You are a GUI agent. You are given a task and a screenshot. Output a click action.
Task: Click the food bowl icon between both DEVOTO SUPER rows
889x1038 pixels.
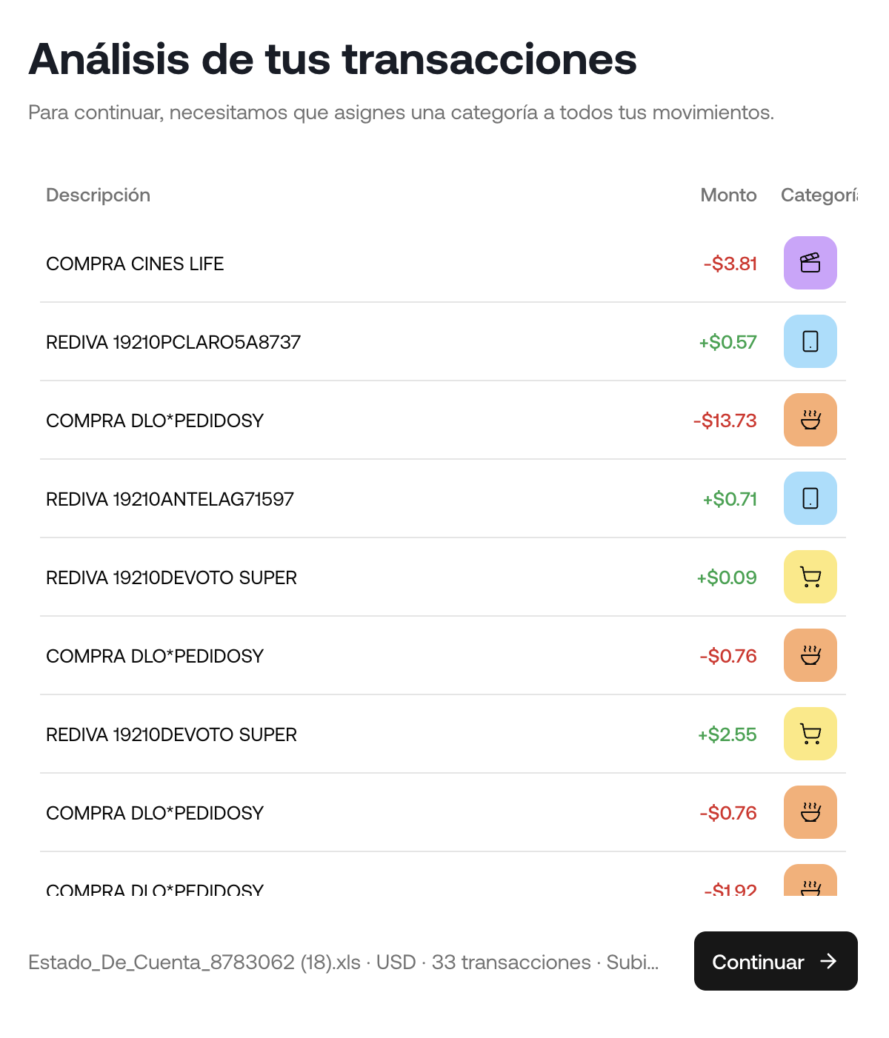[x=810, y=655]
